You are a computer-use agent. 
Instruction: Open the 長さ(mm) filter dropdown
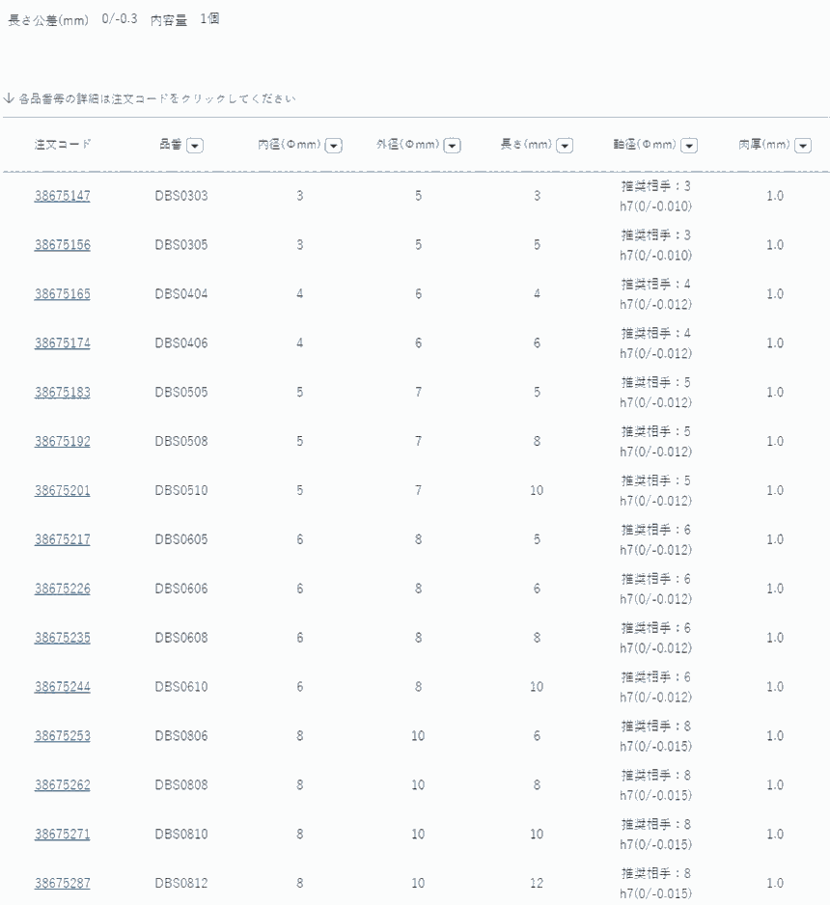coord(565,146)
